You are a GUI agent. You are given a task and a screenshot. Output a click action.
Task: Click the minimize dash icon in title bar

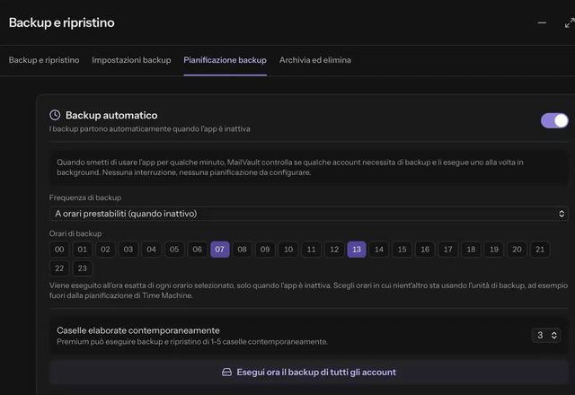point(542,22)
